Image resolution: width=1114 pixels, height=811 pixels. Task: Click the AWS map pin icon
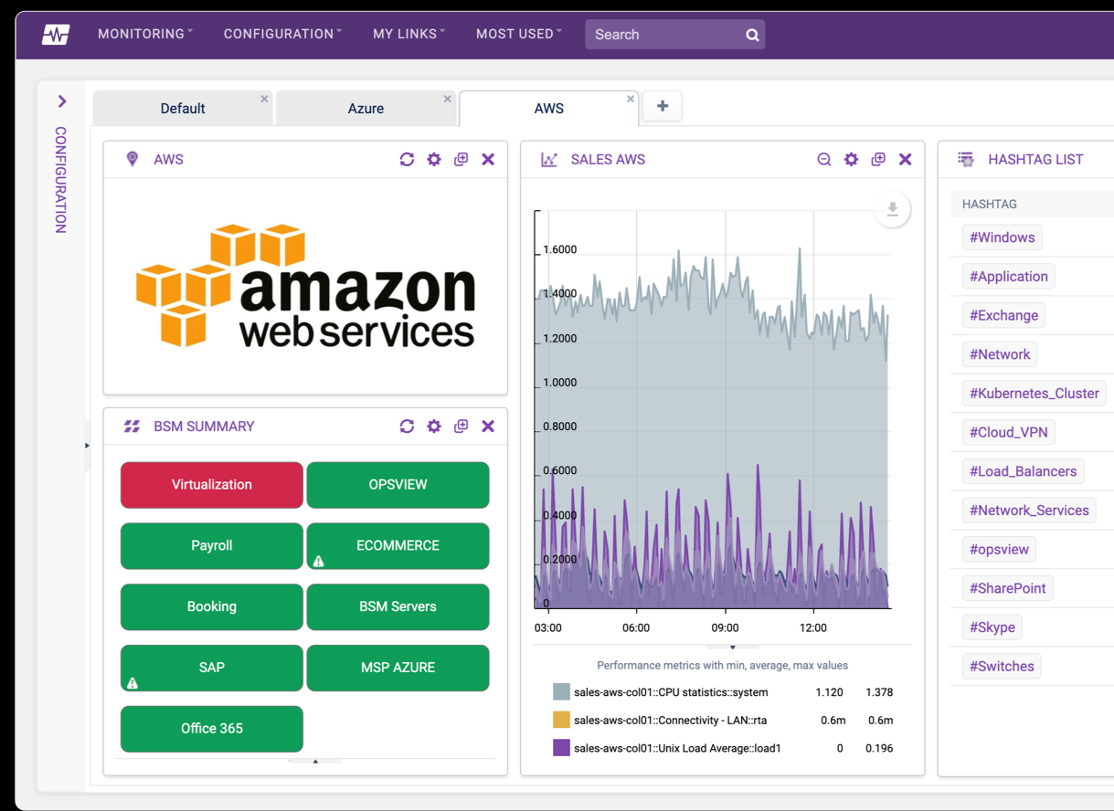(133, 159)
